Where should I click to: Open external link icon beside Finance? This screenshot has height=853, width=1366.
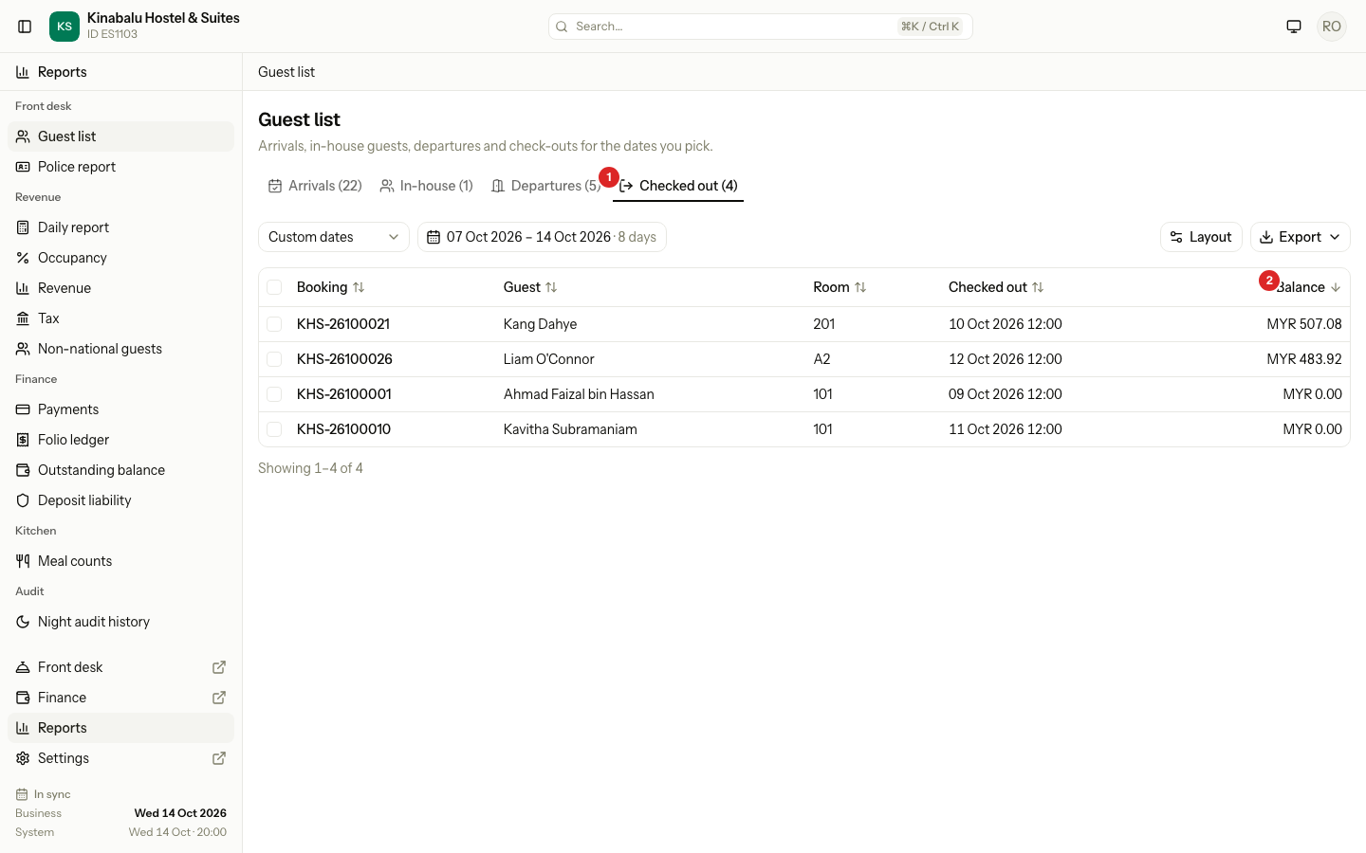pos(219,698)
